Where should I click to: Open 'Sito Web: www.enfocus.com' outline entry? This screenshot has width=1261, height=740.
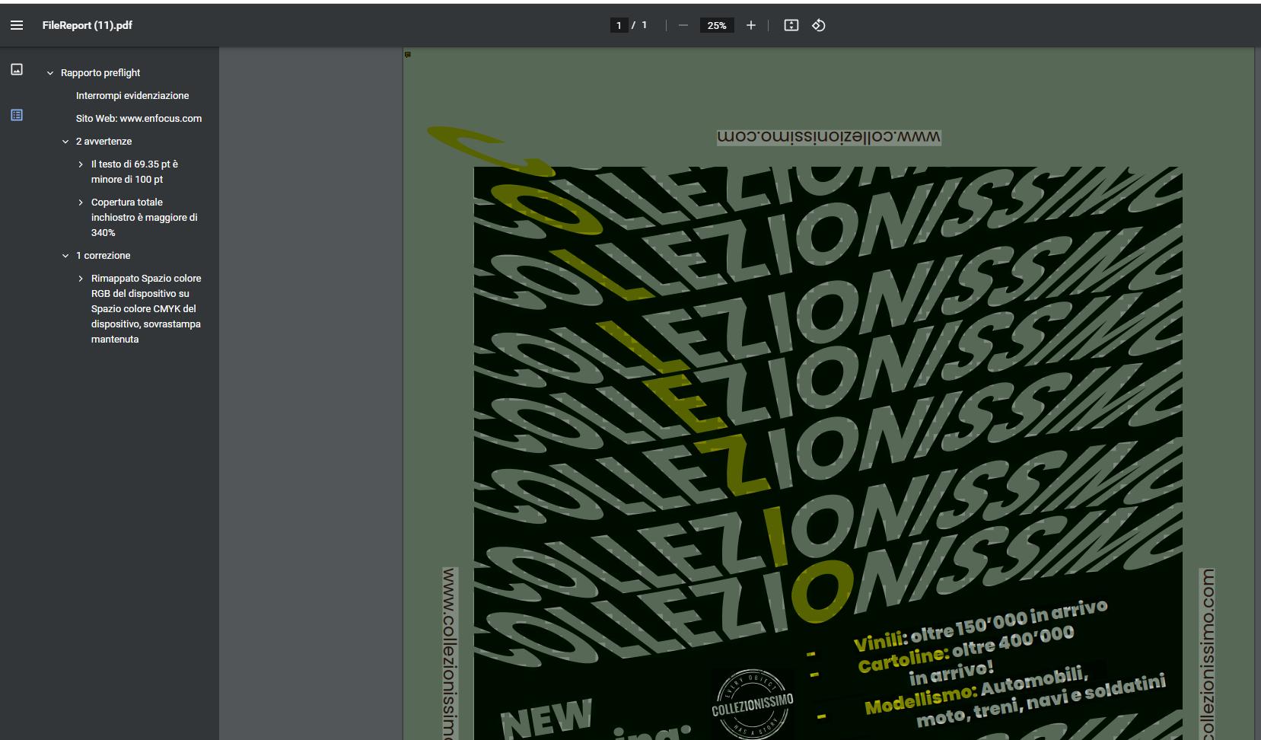[x=139, y=119]
